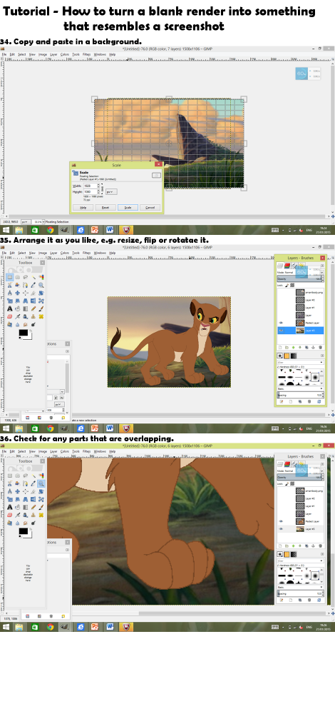
Task: Toggle Layer #5 visibility eye, step 36
Action: [x=281, y=528]
